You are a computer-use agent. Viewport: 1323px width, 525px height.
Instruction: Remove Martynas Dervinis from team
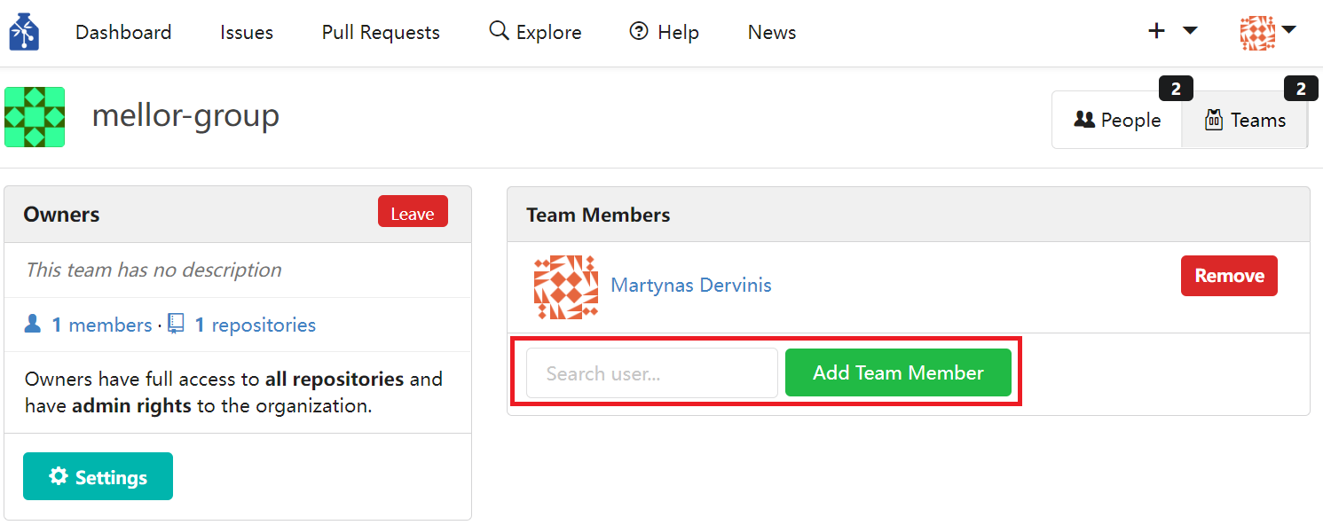[x=1229, y=276]
